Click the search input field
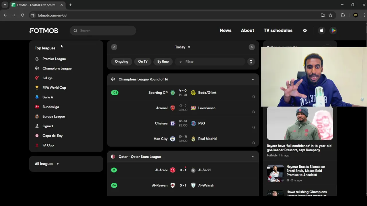 click(103, 31)
